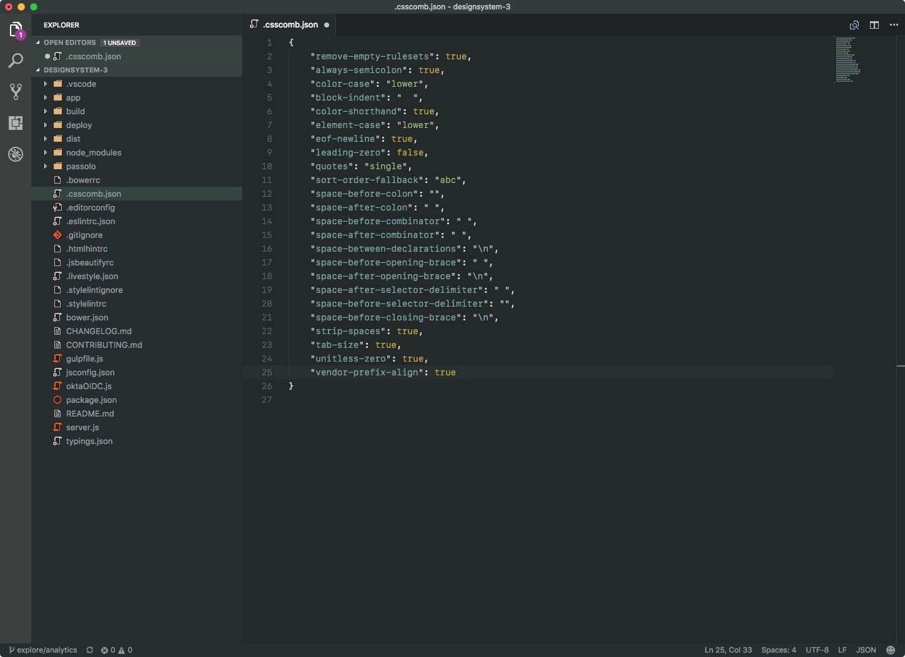Expand the app folder
This screenshot has height=657, width=905.
[x=46, y=97]
